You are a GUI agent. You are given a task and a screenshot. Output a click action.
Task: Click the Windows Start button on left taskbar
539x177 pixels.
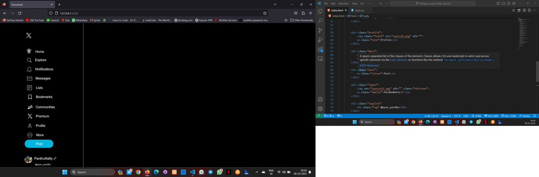64,172
